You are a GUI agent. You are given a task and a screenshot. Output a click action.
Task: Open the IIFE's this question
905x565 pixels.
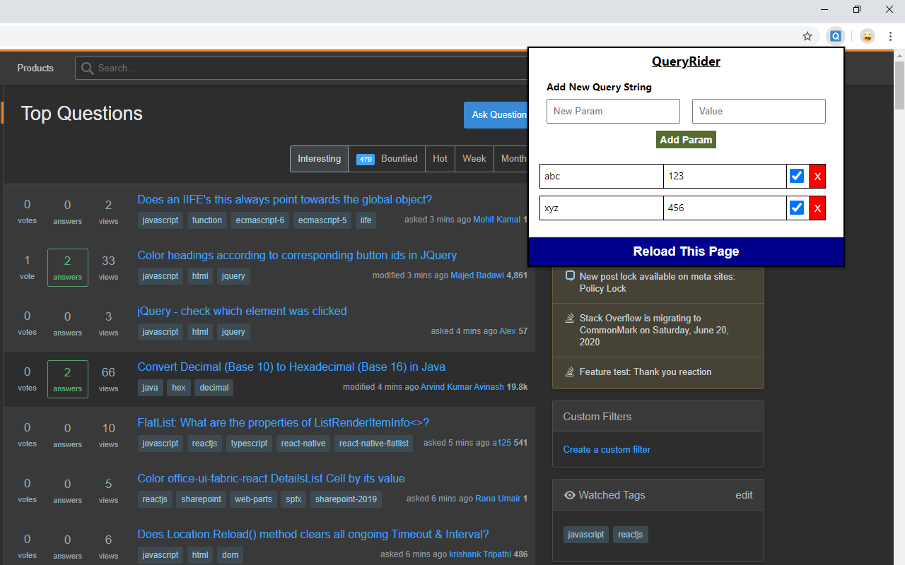[284, 200]
